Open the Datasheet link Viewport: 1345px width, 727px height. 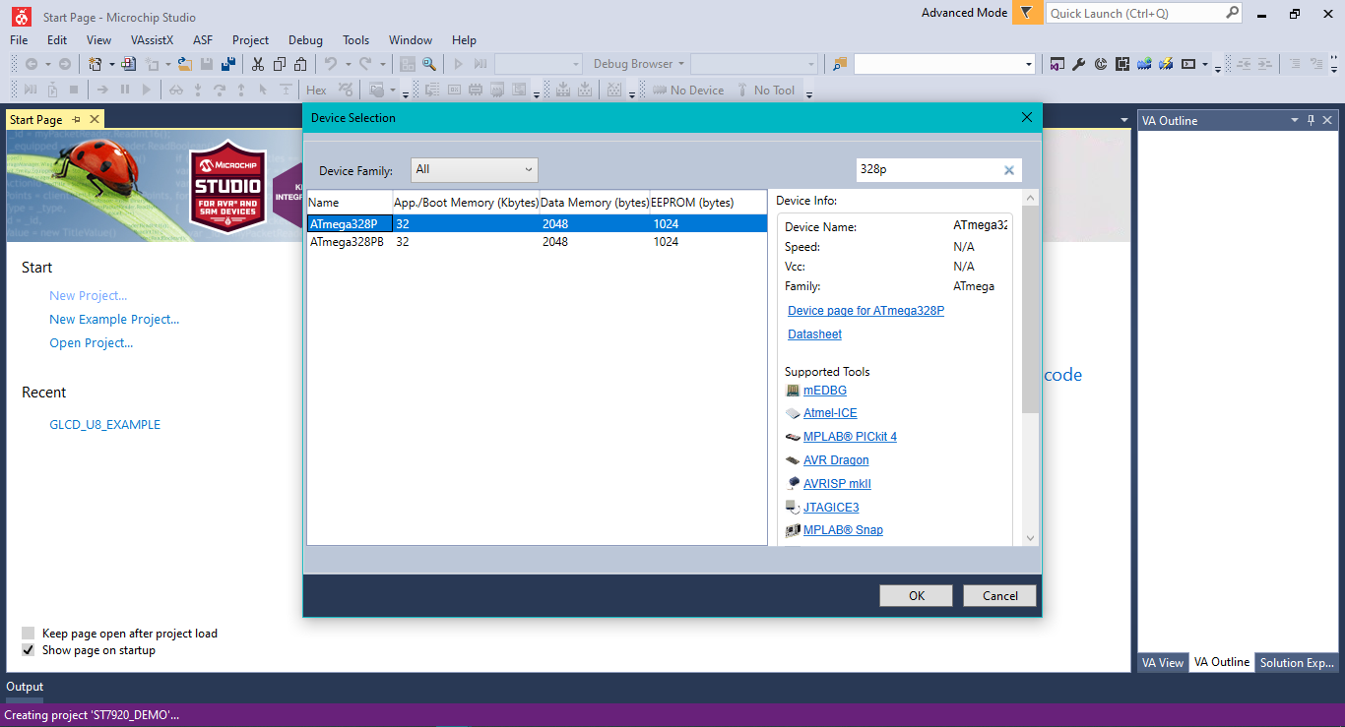click(x=815, y=334)
